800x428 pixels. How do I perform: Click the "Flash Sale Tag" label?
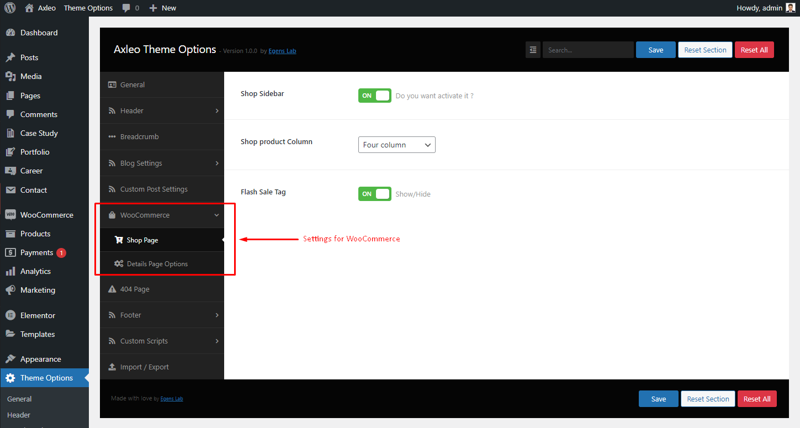(x=263, y=192)
